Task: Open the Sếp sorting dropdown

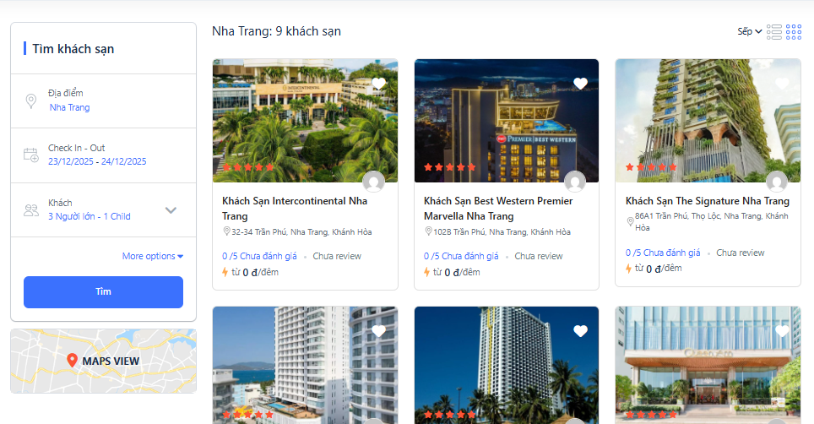Action: point(750,31)
